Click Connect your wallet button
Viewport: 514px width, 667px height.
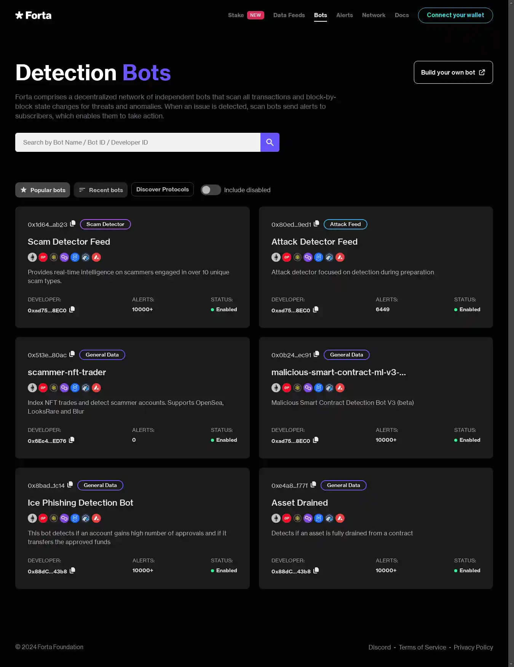point(455,15)
